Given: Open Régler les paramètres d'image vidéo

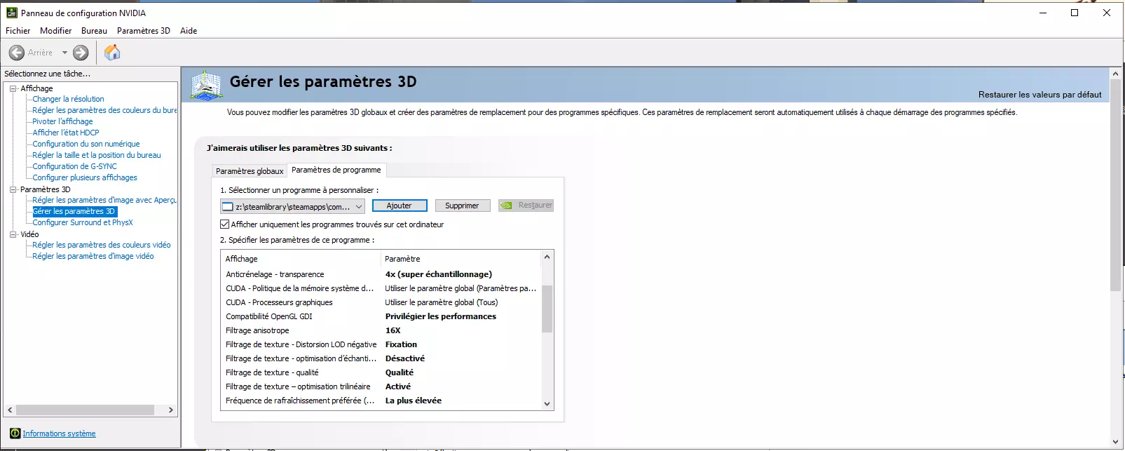Looking at the screenshot, I should tap(93, 256).
